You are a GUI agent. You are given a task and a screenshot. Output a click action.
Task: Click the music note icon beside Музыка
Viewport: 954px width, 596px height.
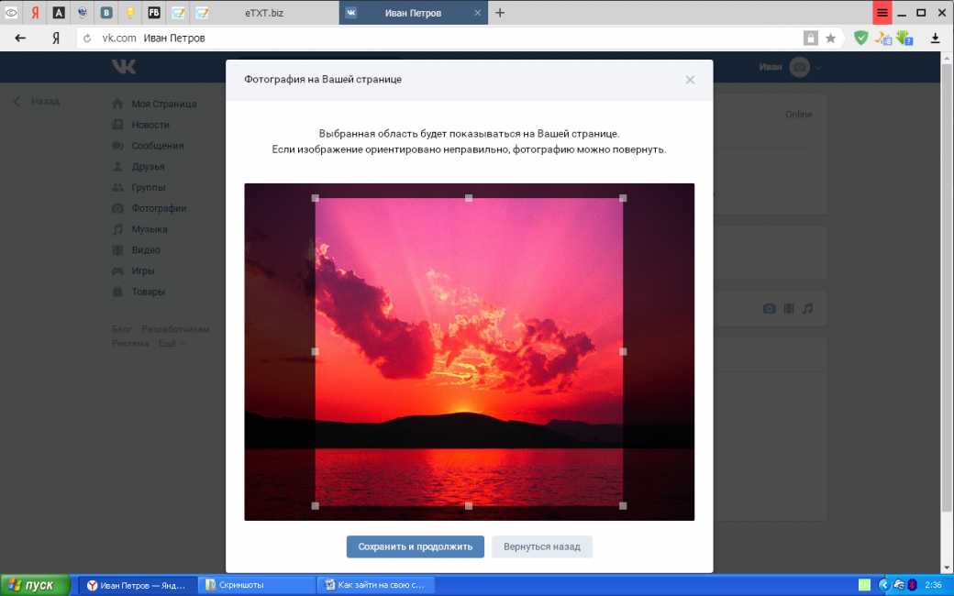point(117,229)
